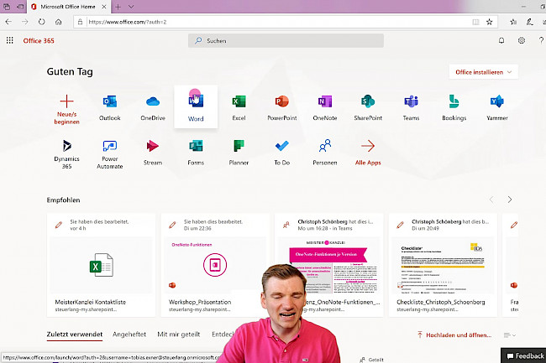546x363 pixels.
Task: Go to the browser home page icon
Action: (59, 22)
